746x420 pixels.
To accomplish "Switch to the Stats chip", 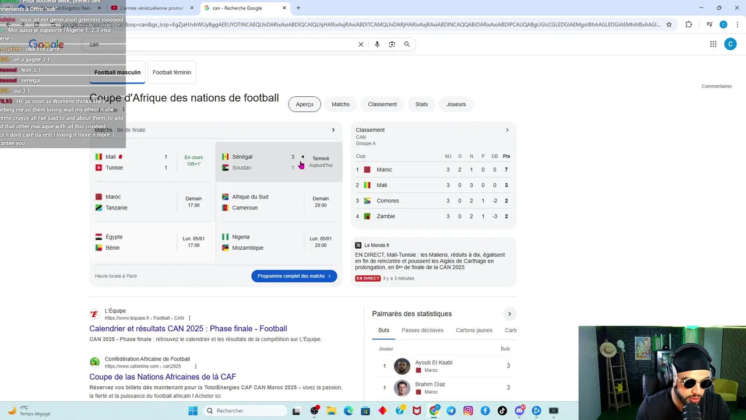I will (x=421, y=104).
